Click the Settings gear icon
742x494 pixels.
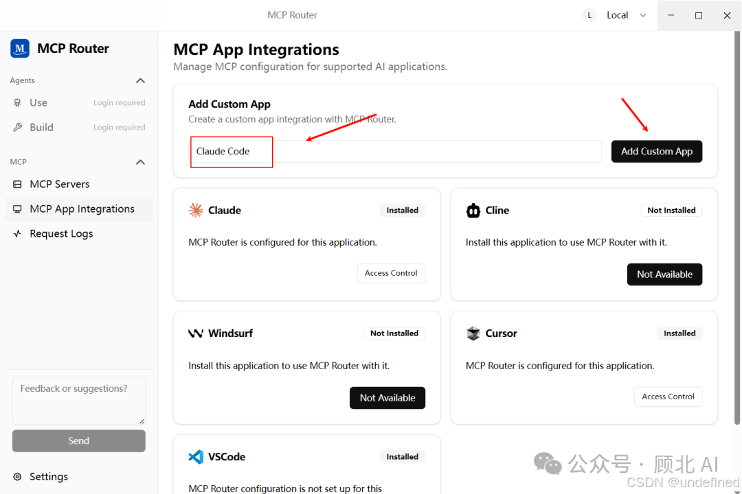pyautogui.click(x=17, y=477)
